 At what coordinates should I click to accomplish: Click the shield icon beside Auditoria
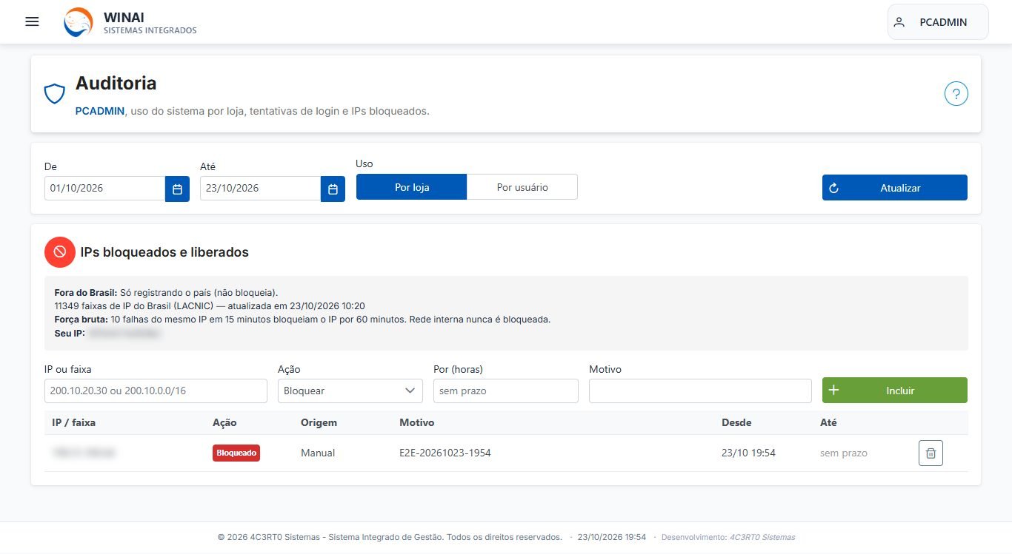[55, 94]
